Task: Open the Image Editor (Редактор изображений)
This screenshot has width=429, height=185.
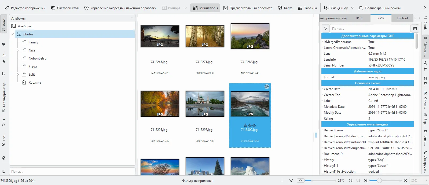Action: [x=25, y=8]
